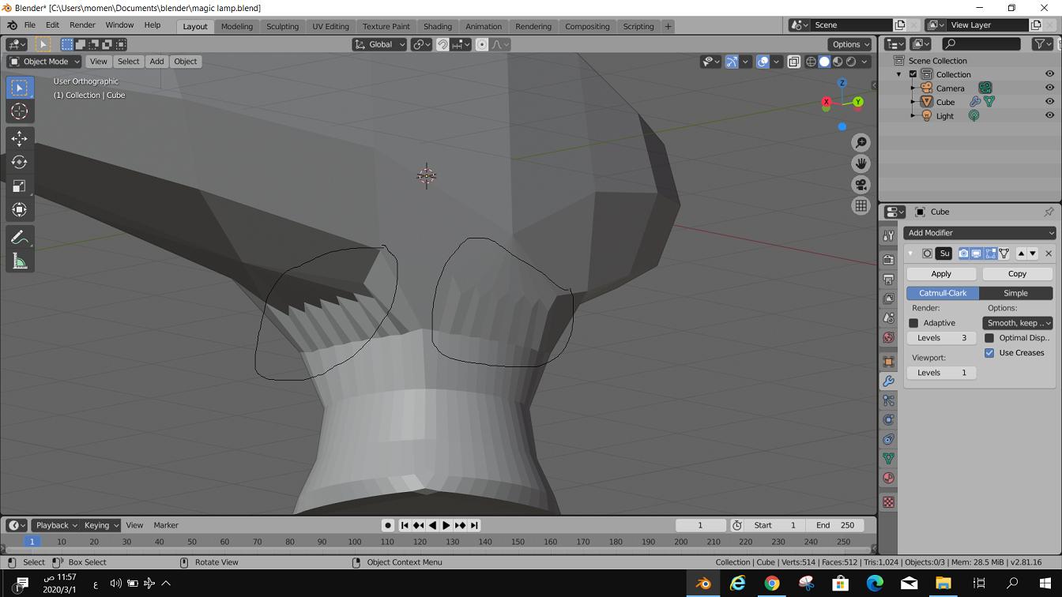Move the modifier up with the up arrow
The width and height of the screenshot is (1062, 597).
(x=1021, y=253)
